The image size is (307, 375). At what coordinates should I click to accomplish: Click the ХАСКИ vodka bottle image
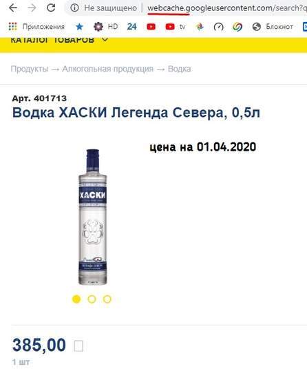[x=93, y=217]
